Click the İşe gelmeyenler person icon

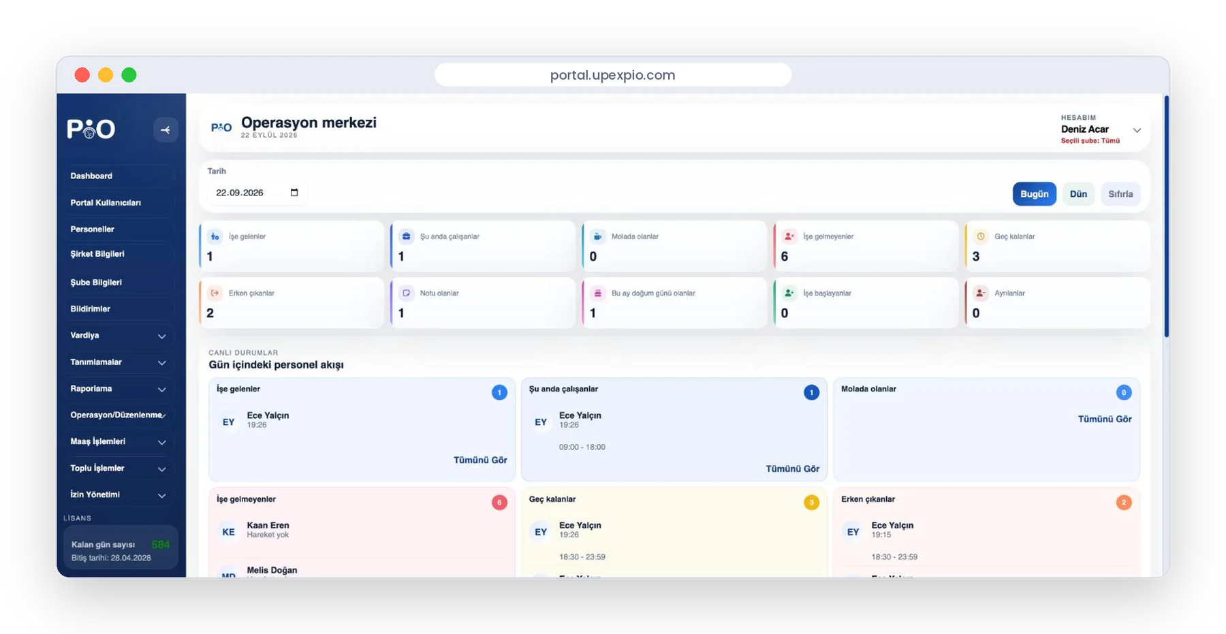(x=789, y=236)
